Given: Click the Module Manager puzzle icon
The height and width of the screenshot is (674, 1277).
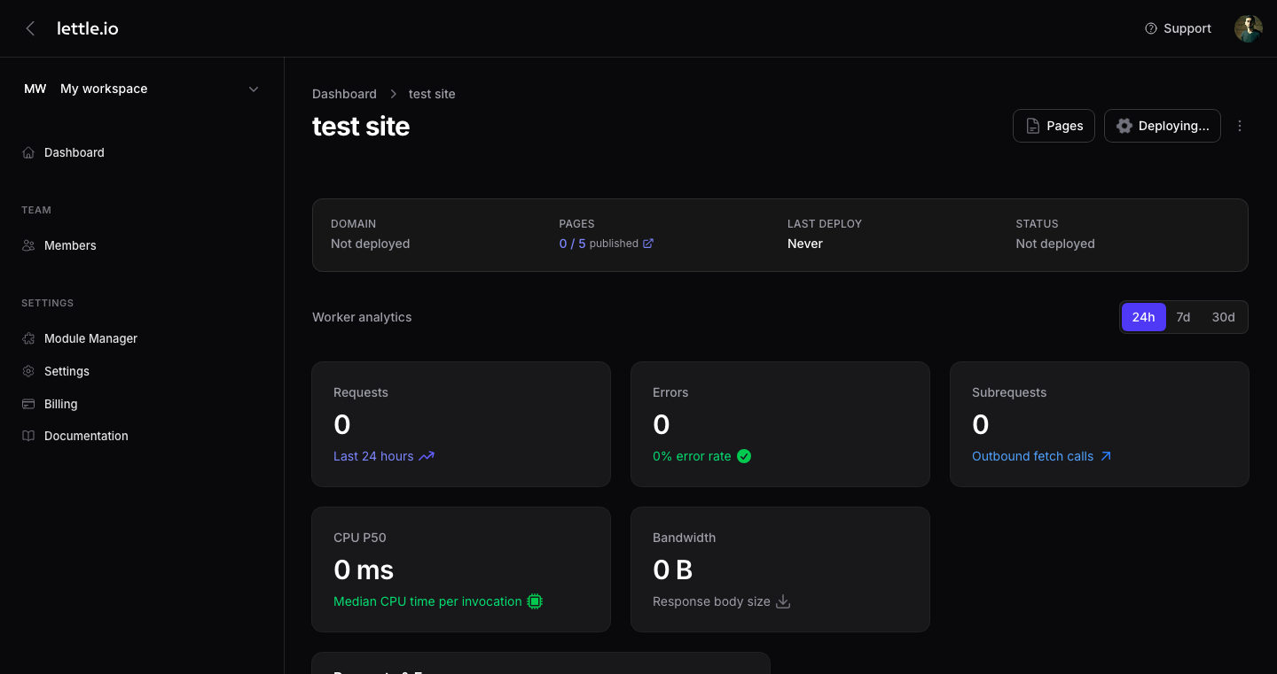Looking at the screenshot, I should [x=28, y=338].
